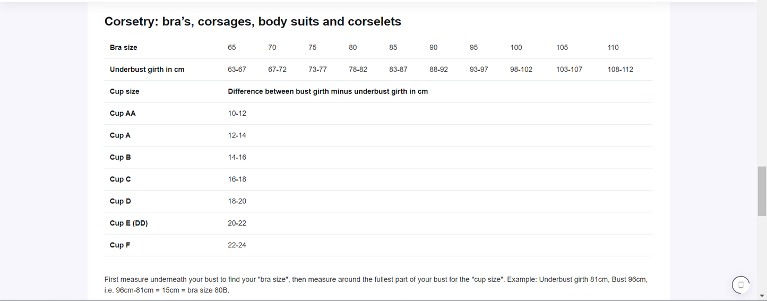
Task: Click the Cup E (DD) label
Action: [x=129, y=223]
